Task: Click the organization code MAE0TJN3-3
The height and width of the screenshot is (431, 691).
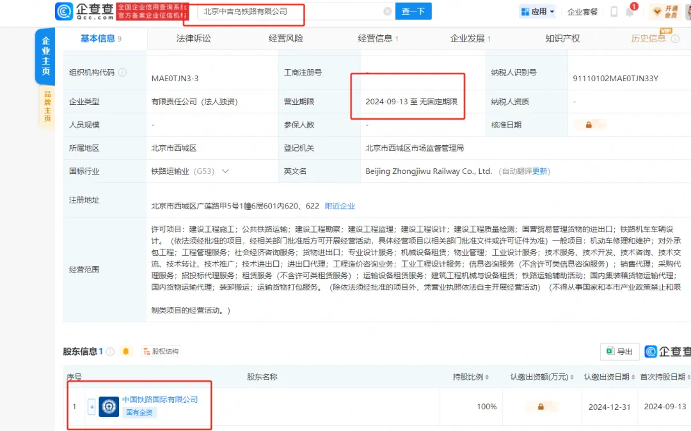Action: click(175, 79)
